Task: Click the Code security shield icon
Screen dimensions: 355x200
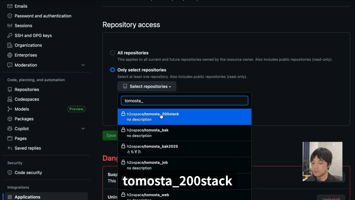Action: point(10,173)
